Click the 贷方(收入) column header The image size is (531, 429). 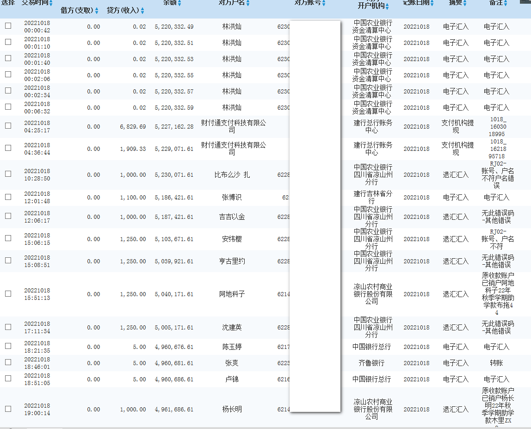click(123, 11)
